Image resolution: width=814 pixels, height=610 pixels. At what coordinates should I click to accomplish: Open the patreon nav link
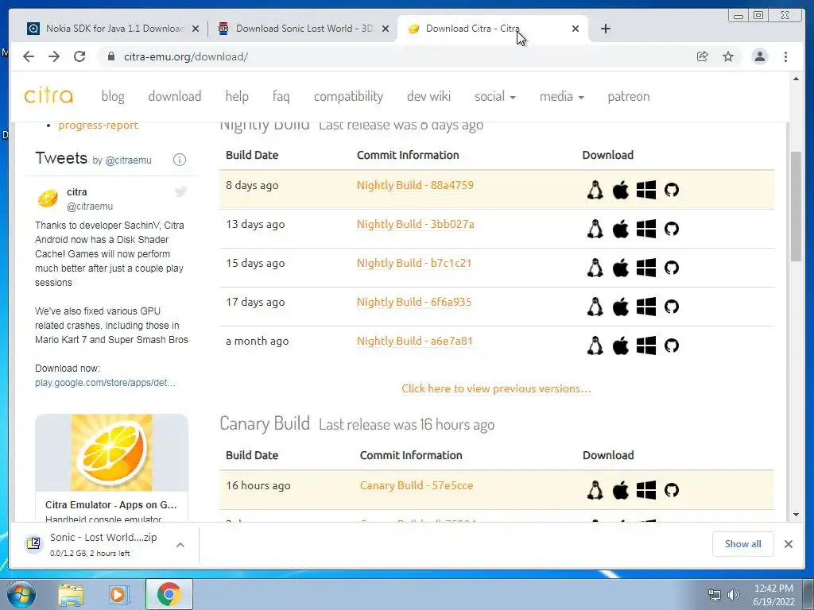point(628,96)
